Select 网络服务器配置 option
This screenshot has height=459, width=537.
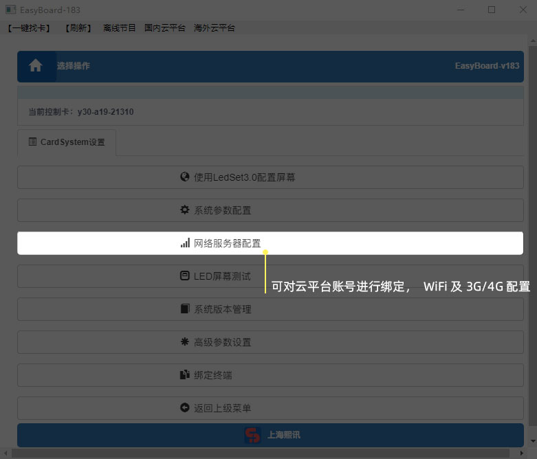[x=270, y=243]
